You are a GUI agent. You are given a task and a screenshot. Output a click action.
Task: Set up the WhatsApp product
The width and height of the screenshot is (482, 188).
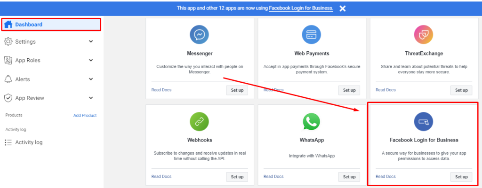point(349,177)
